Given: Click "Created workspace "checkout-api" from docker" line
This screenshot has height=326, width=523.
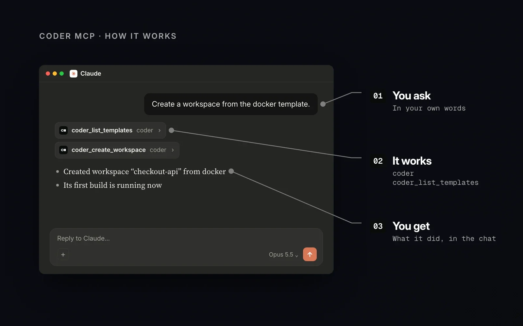Looking at the screenshot, I should pyautogui.click(x=144, y=171).
